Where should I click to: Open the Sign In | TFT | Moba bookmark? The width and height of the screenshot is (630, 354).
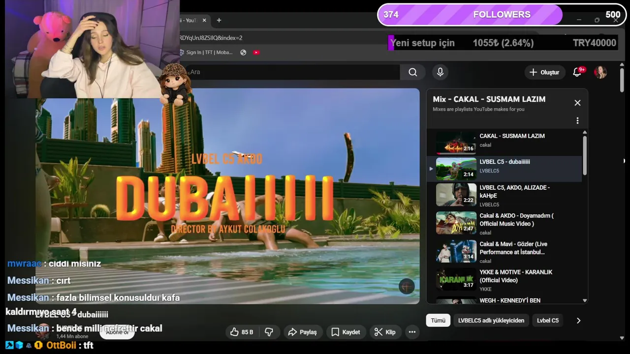coord(206,53)
